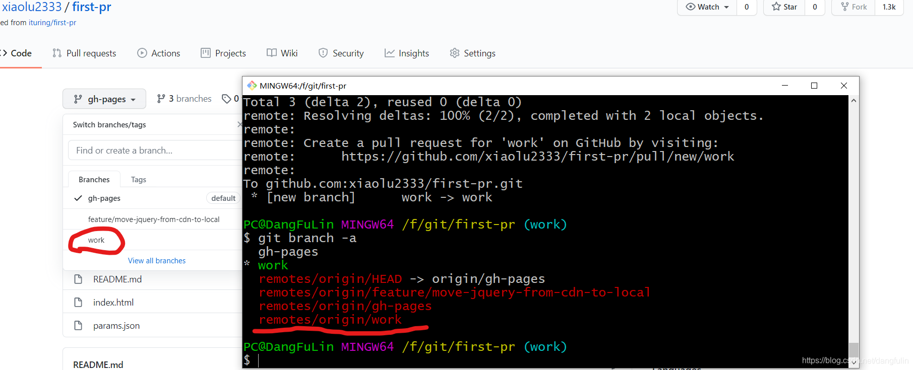Open the ituring/first-pr source link
The image size is (913, 370).
[x=52, y=23]
